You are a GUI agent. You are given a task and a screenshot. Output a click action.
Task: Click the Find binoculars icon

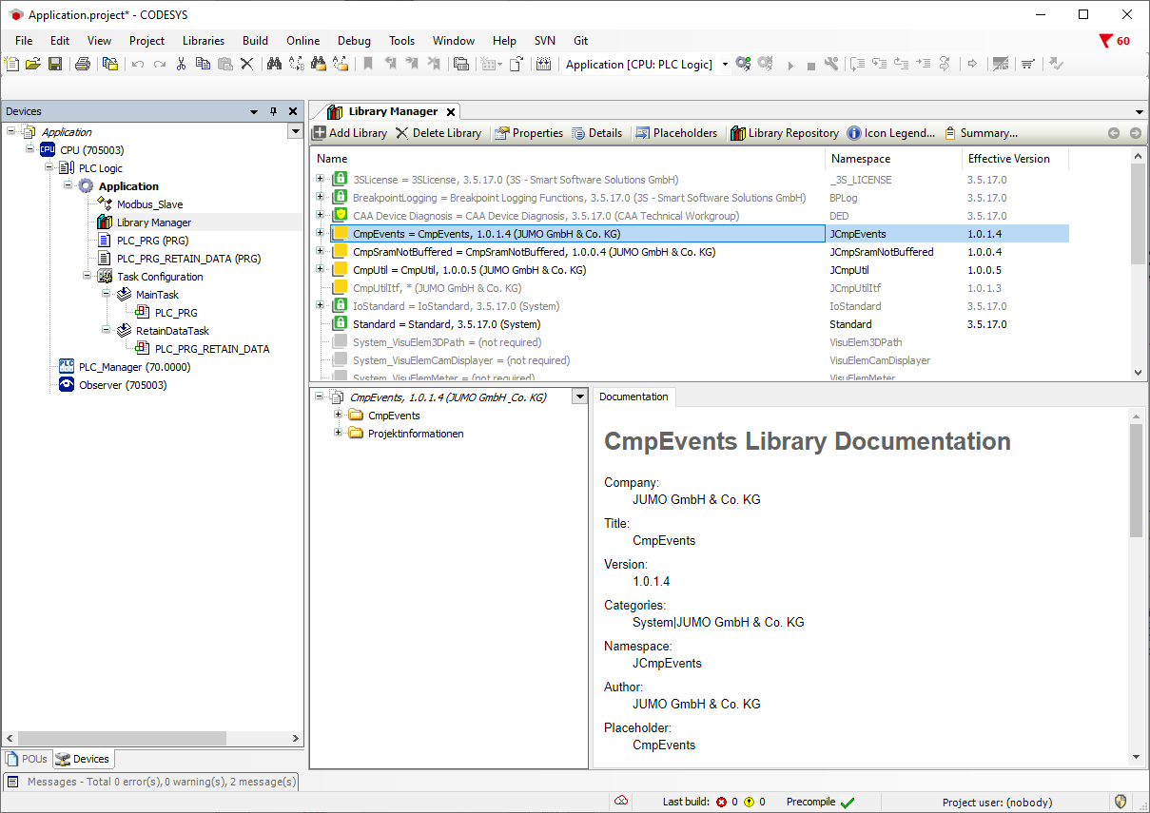pos(274,64)
